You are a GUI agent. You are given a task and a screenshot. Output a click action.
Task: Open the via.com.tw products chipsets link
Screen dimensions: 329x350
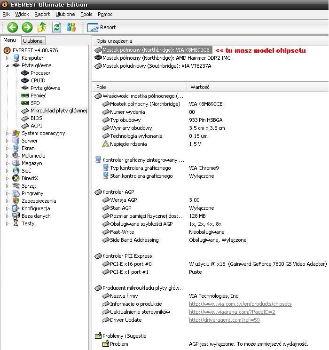pyautogui.click(x=240, y=304)
